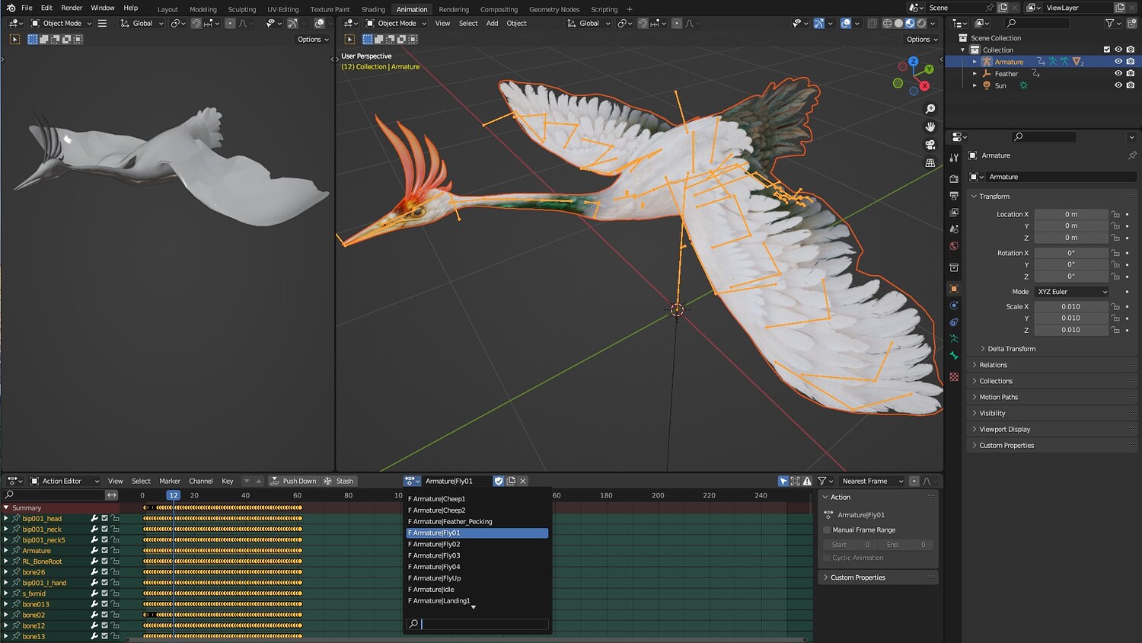This screenshot has width=1142, height=643.
Task: Open the Object properties tab icon
Action: pos(954,289)
